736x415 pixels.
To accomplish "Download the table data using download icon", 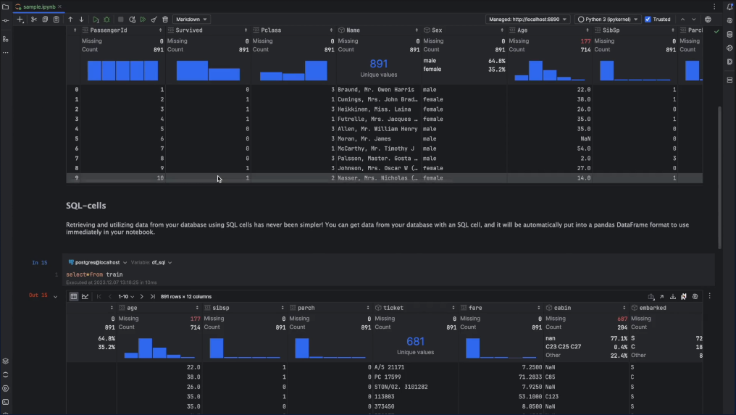I will (673, 297).
